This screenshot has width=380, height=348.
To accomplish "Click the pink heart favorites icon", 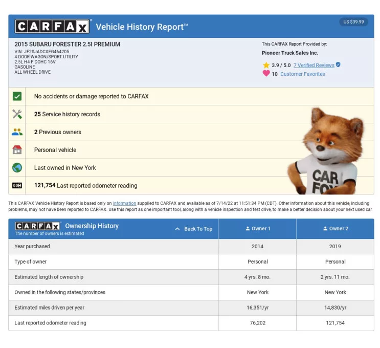I will 266,74.
